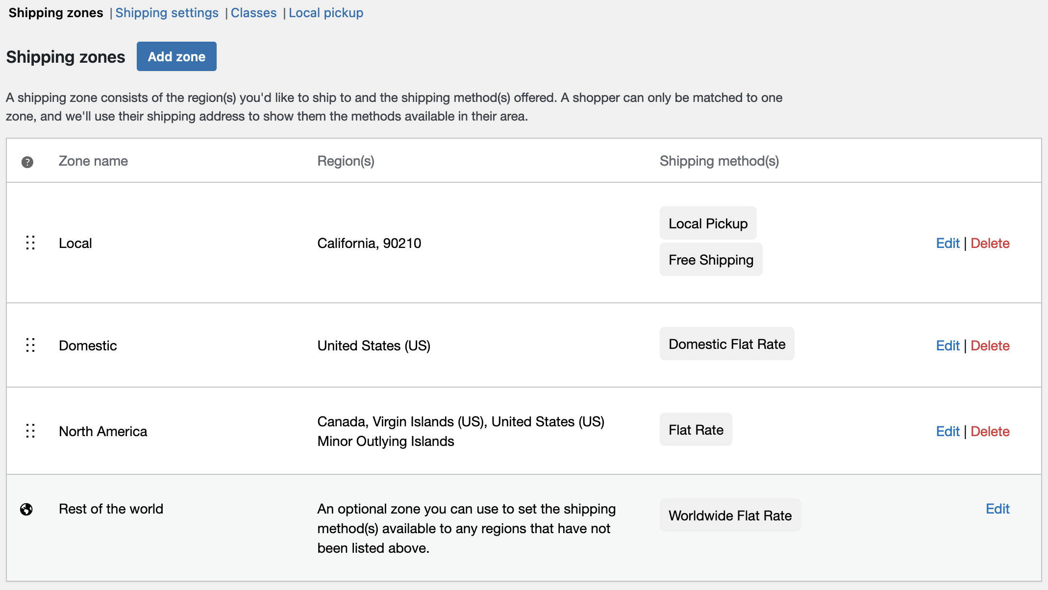1048x590 pixels.
Task: Open the Local pickup tab
Action: [x=326, y=13]
